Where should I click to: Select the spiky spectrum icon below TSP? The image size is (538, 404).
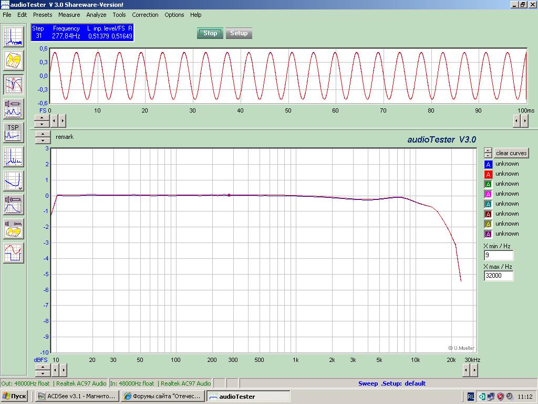[14, 157]
